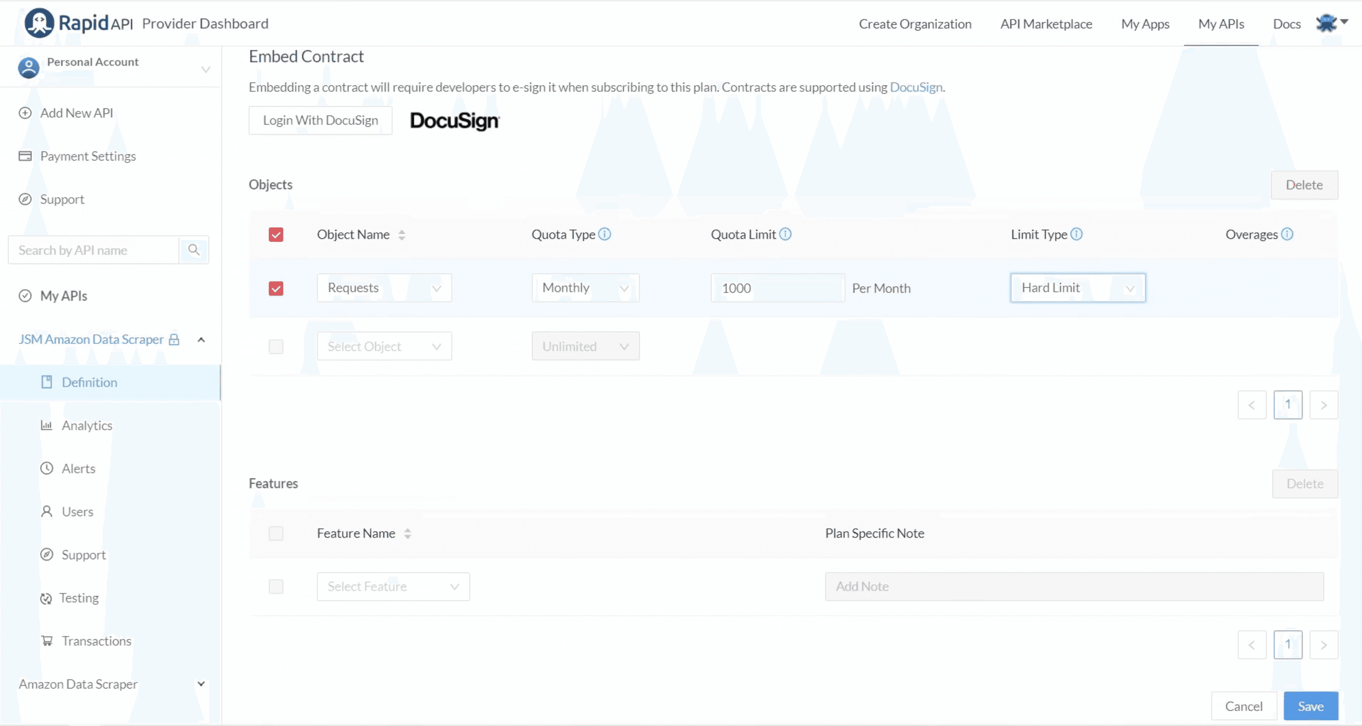Select Definition in sidebar
The height and width of the screenshot is (726, 1362).
coord(110,382)
